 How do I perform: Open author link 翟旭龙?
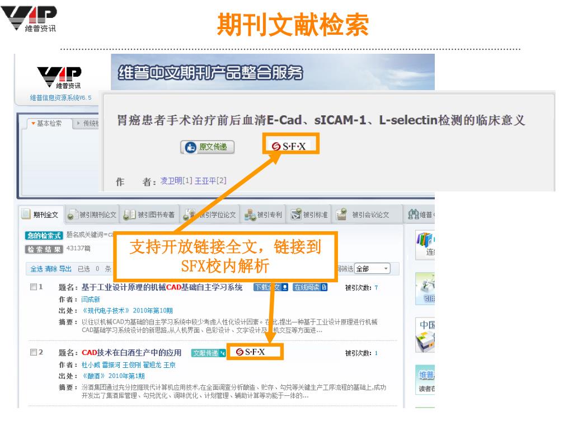[152, 365]
